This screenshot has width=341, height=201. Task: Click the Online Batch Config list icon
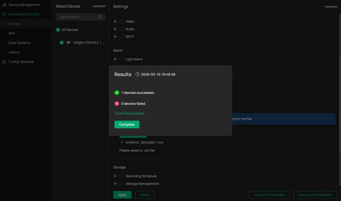(x=5, y=14)
